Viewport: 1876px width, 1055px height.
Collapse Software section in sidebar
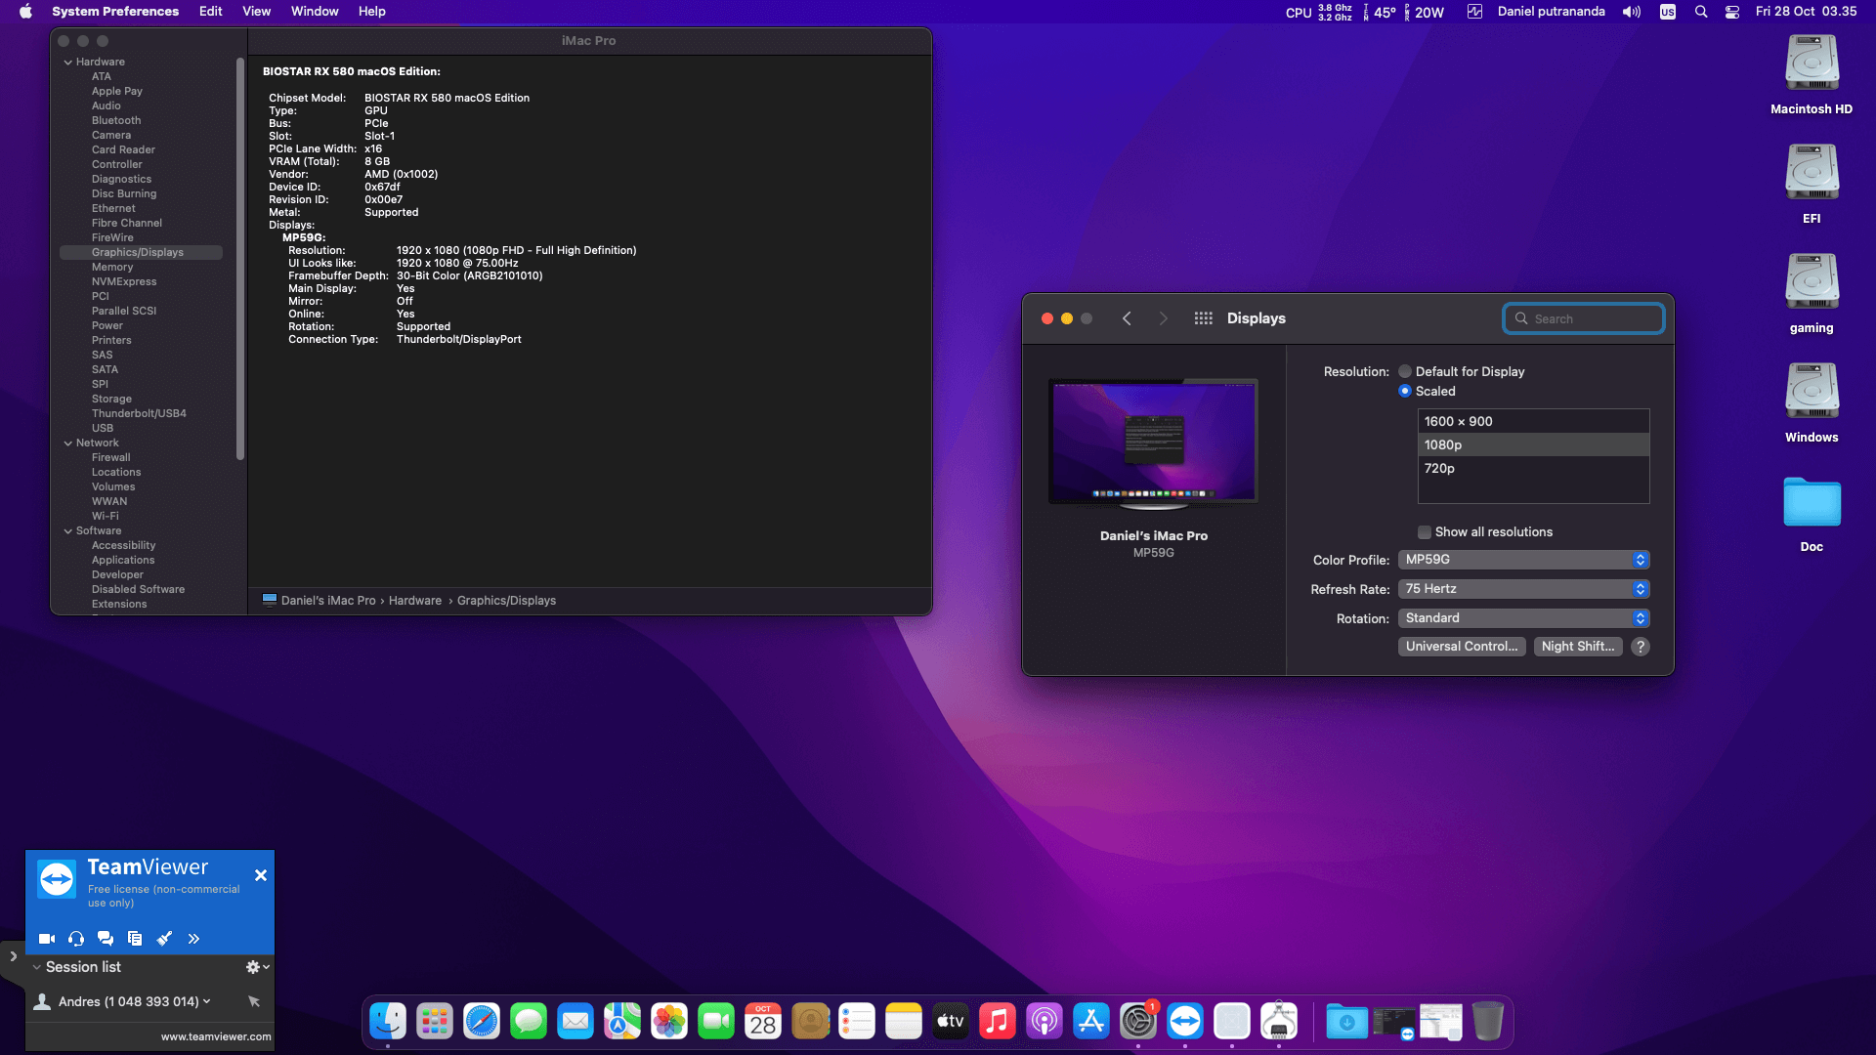click(68, 530)
